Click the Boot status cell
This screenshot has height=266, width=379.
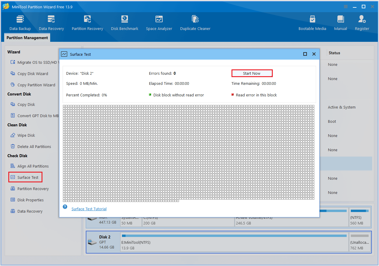coord(332,122)
